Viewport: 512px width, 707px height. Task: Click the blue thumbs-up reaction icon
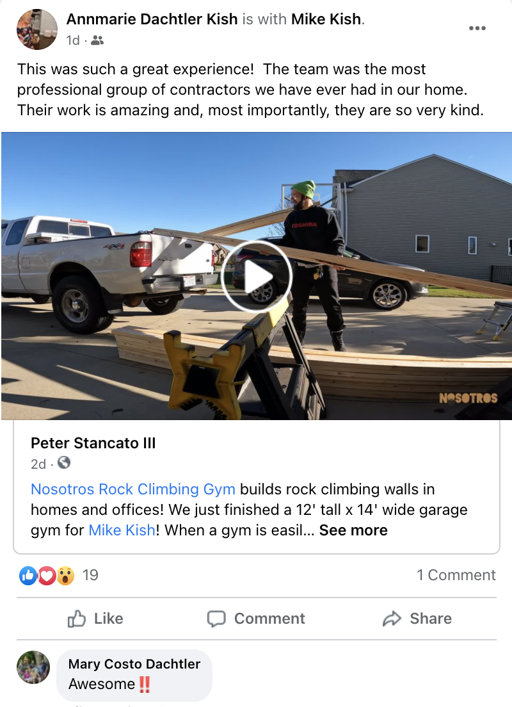coord(28,575)
